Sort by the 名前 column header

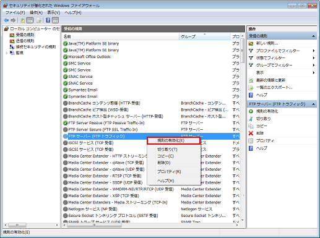tap(121, 36)
